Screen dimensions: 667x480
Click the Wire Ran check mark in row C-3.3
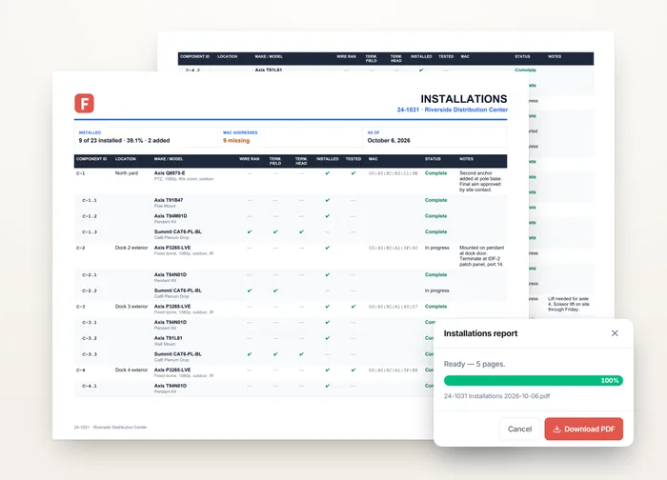[x=250, y=353]
